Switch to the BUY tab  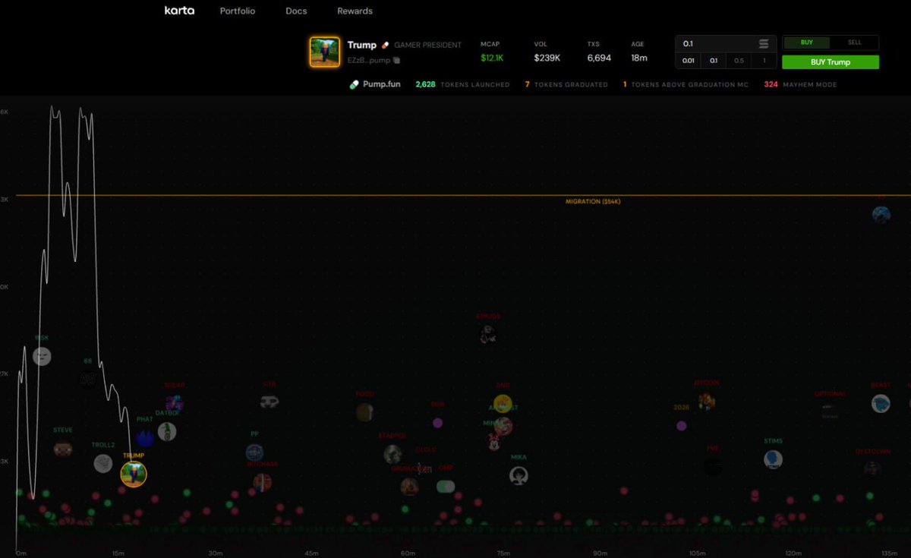pos(806,43)
